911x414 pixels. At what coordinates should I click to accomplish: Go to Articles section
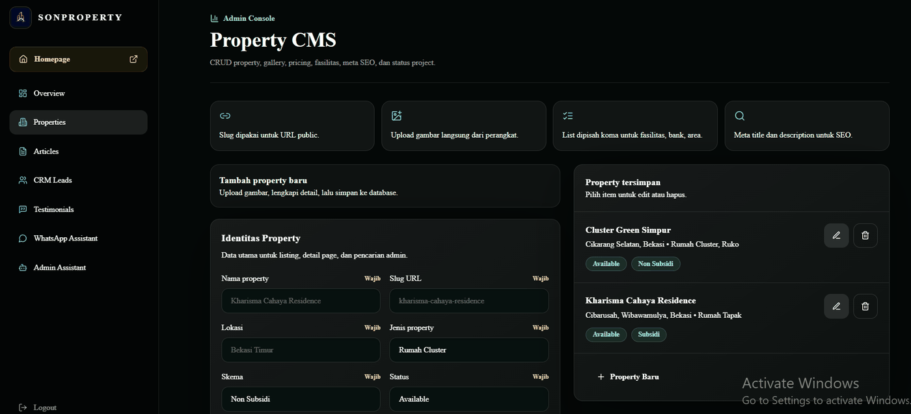click(x=78, y=151)
